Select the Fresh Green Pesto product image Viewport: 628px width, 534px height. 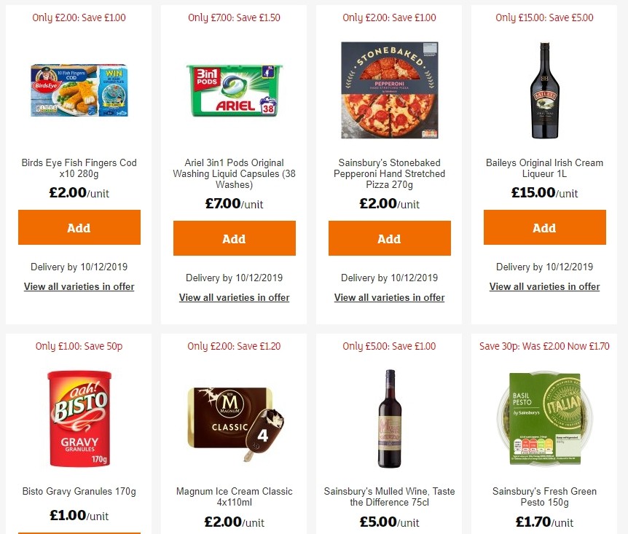coord(544,419)
